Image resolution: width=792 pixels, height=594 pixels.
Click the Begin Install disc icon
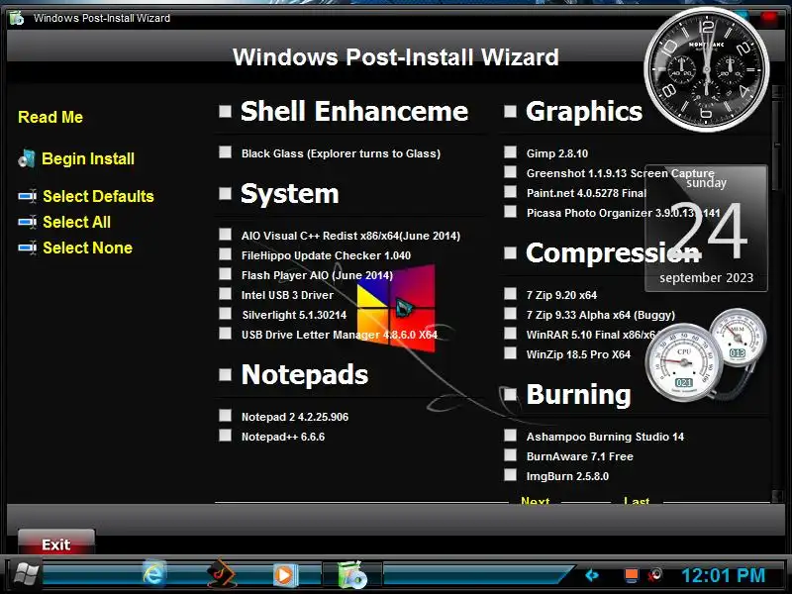(x=27, y=158)
